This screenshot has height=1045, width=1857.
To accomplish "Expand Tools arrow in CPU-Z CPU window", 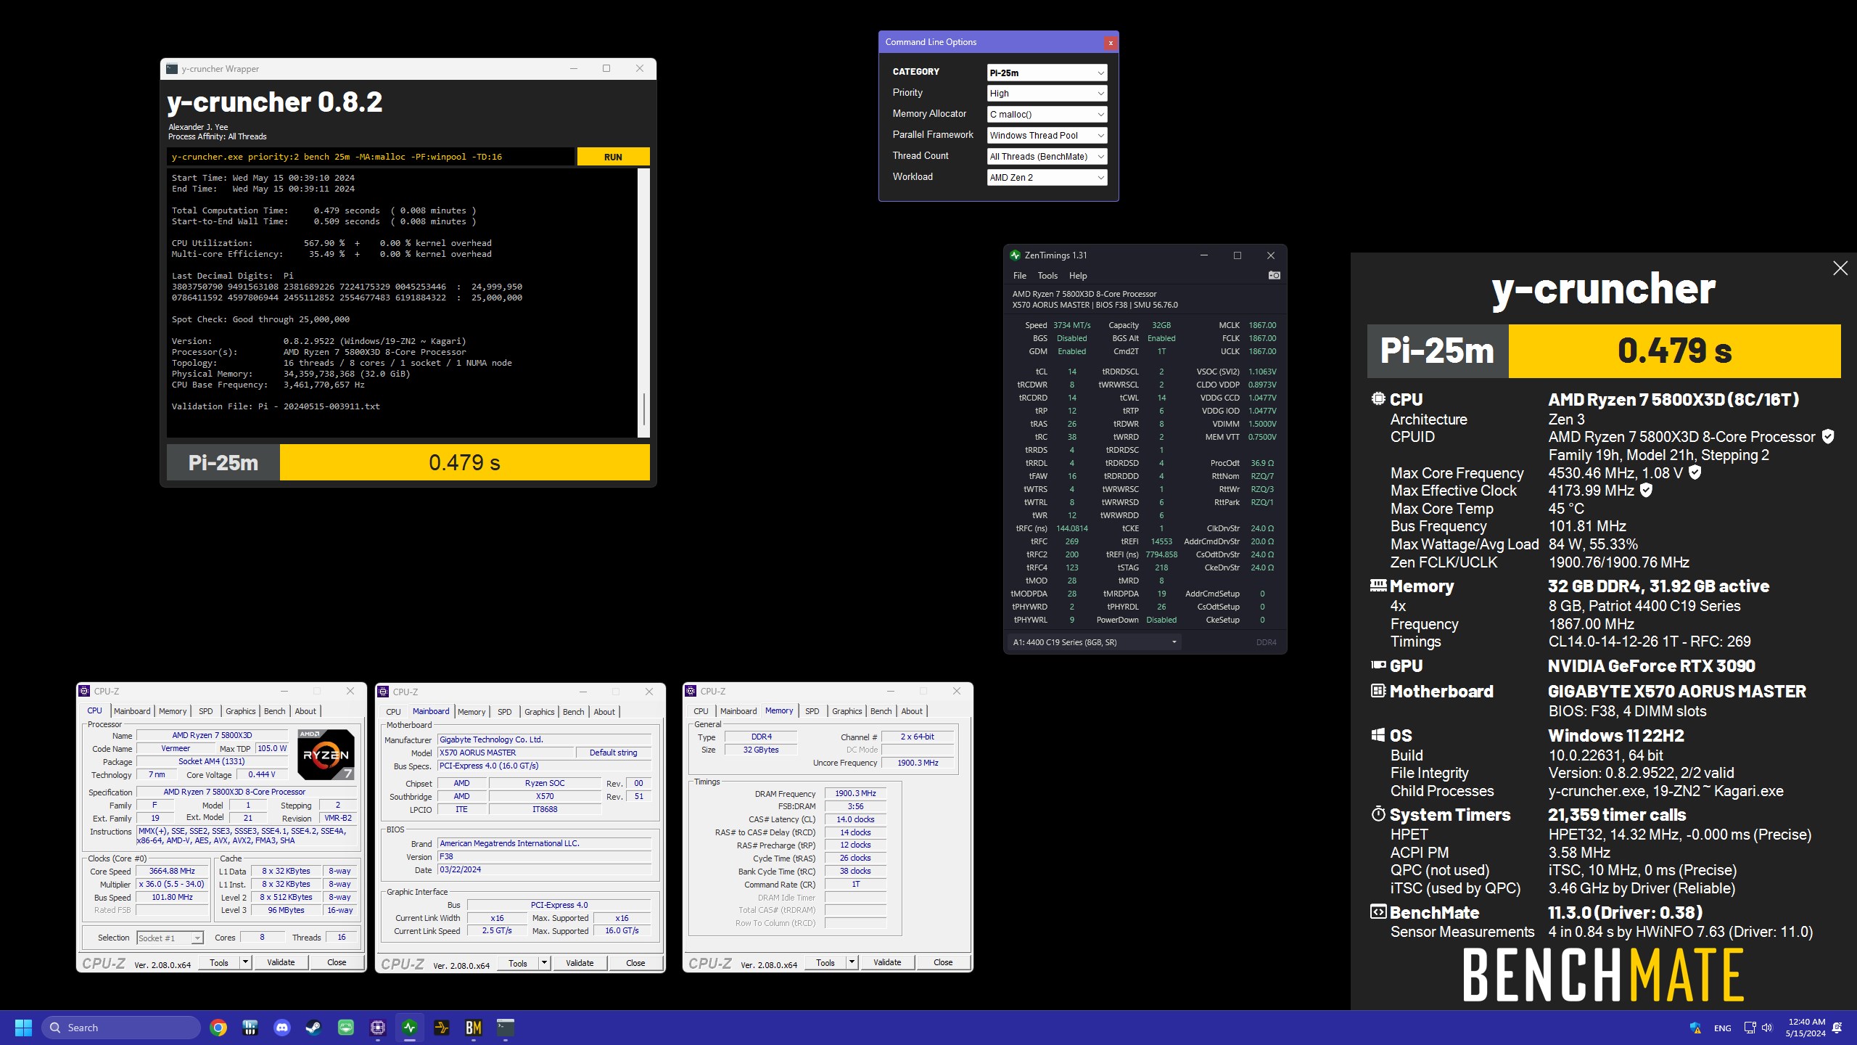I will click(x=245, y=962).
